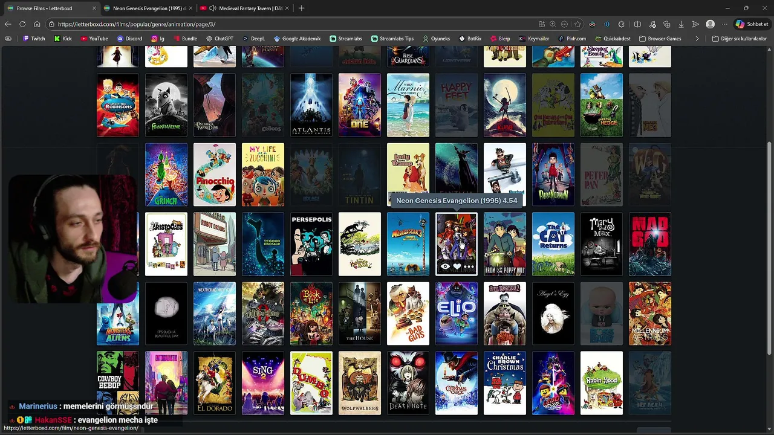Viewport: 774px width, 435px height.
Task: Open ParaNorman film poster
Action: pos(553,175)
